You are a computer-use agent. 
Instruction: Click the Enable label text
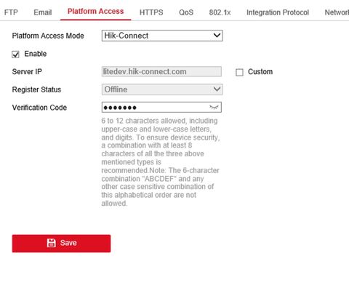[36, 54]
